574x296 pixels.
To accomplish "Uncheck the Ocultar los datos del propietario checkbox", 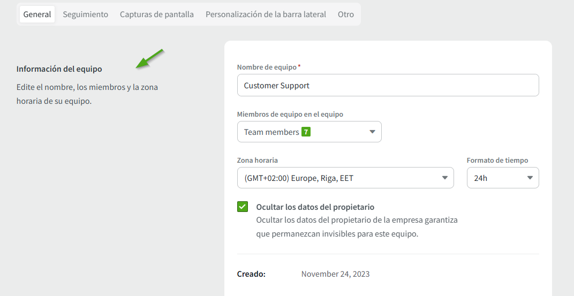I will point(243,207).
